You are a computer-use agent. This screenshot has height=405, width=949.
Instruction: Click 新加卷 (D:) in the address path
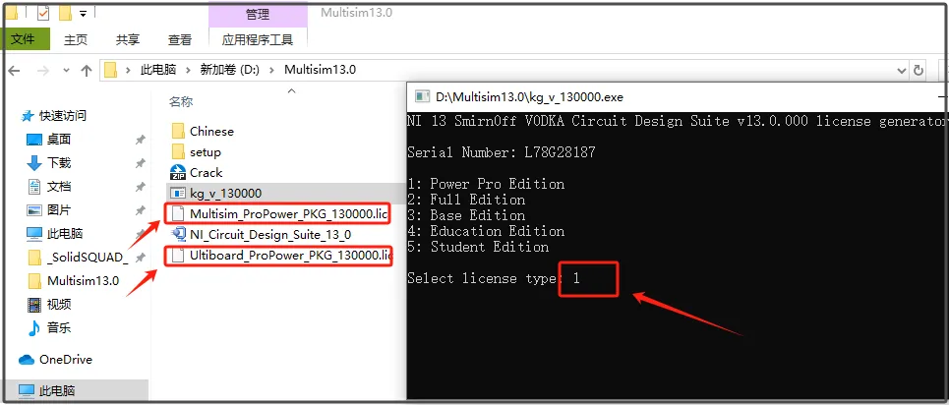click(230, 70)
